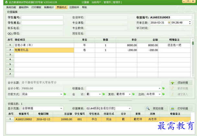Click 计算器 in the title bar

pos(85,2)
